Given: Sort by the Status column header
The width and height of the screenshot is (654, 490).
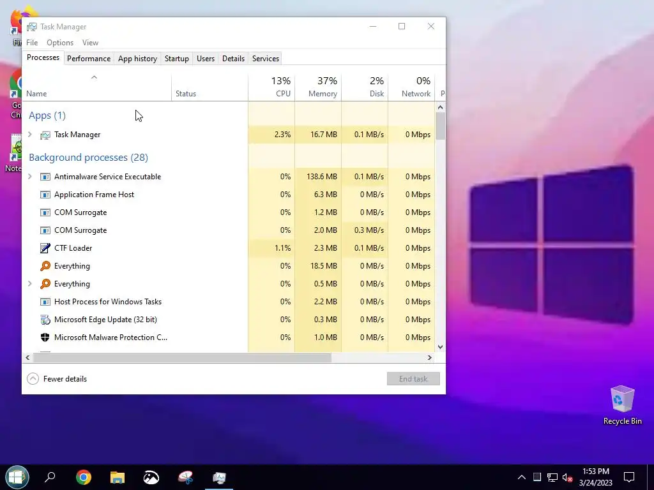Looking at the screenshot, I should pyautogui.click(x=209, y=87).
